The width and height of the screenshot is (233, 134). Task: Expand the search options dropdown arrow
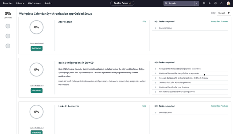[x=197, y=3]
